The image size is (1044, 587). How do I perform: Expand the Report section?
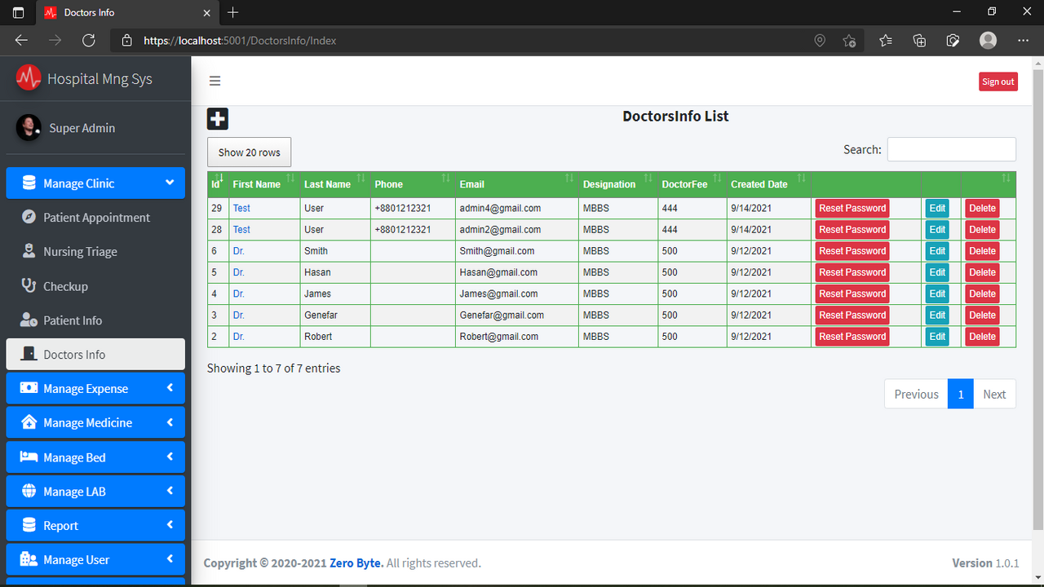95,525
